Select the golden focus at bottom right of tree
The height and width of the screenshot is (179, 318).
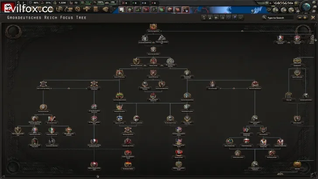pyautogui.click(x=297, y=165)
